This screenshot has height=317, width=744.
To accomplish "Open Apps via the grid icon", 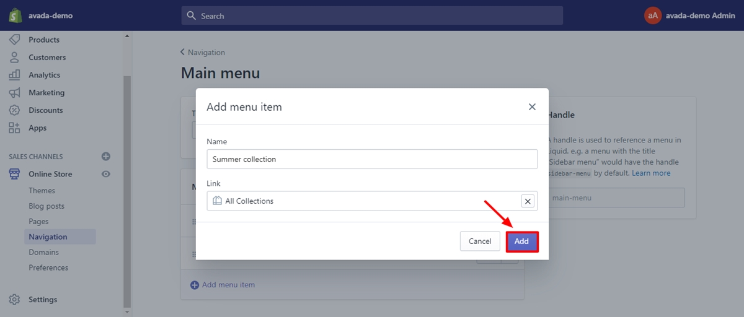I will tap(14, 128).
